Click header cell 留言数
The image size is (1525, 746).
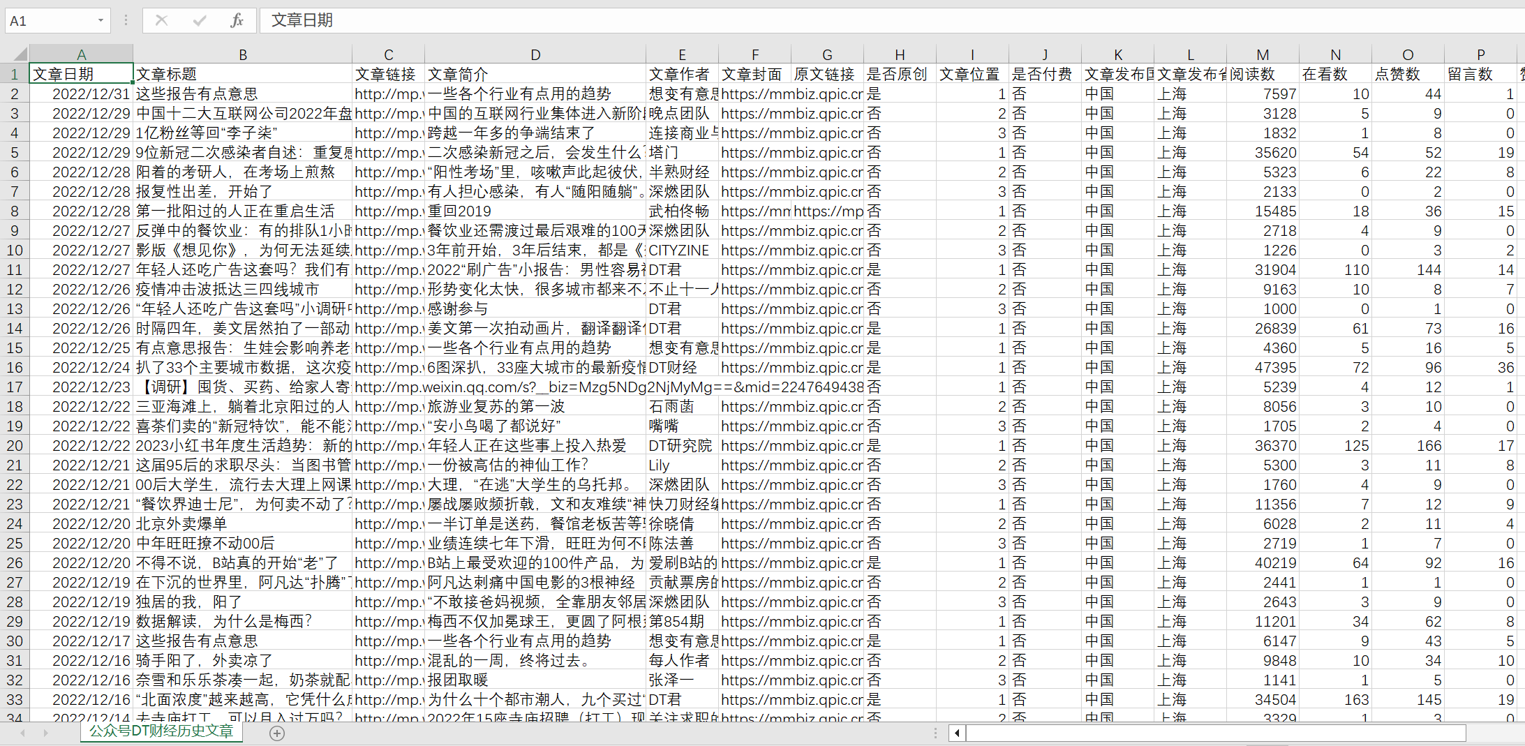(x=1480, y=74)
